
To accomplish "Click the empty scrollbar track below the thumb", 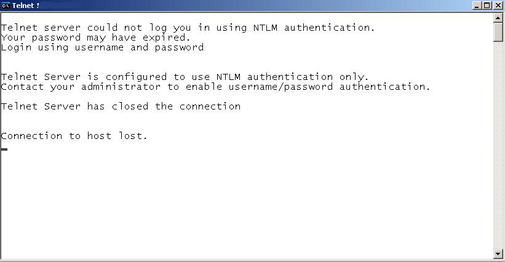I will [498, 145].
